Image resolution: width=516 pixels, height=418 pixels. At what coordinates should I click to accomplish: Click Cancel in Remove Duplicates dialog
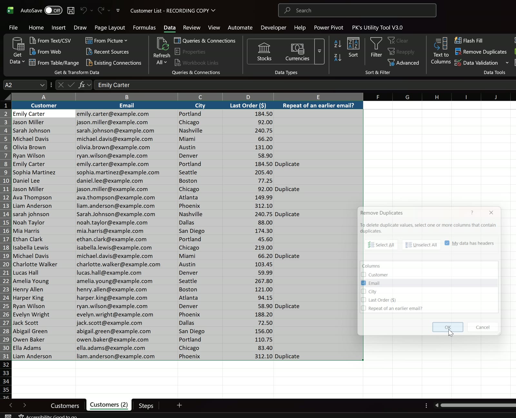tap(482, 327)
